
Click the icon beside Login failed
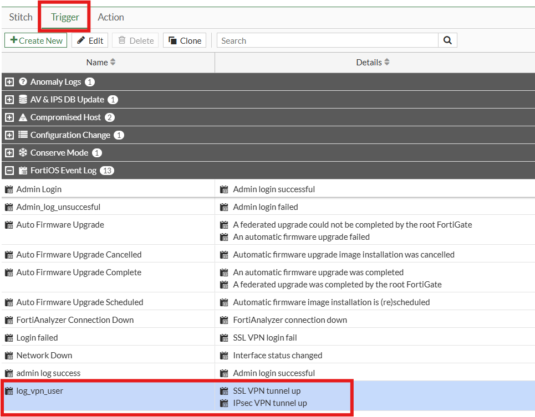pyautogui.click(x=9, y=338)
